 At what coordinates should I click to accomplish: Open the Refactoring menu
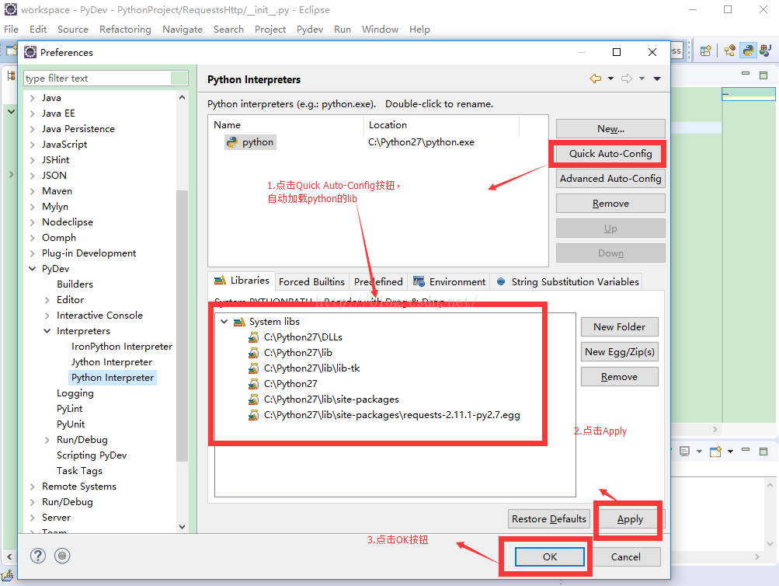pyautogui.click(x=125, y=30)
